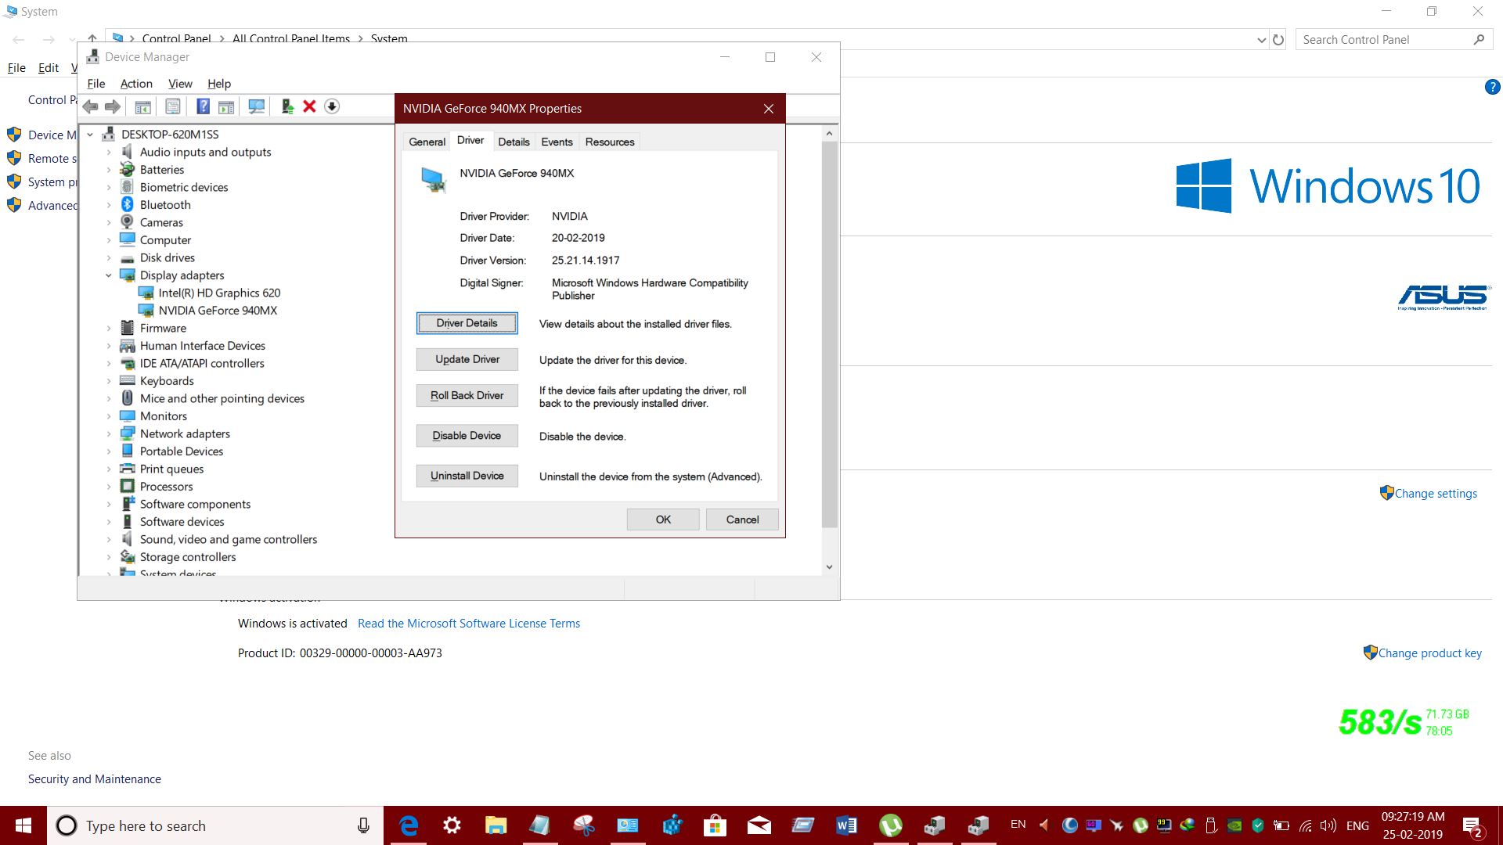1503x845 pixels.
Task: Click the Batteries category icon
Action: (x=127, y=169)
